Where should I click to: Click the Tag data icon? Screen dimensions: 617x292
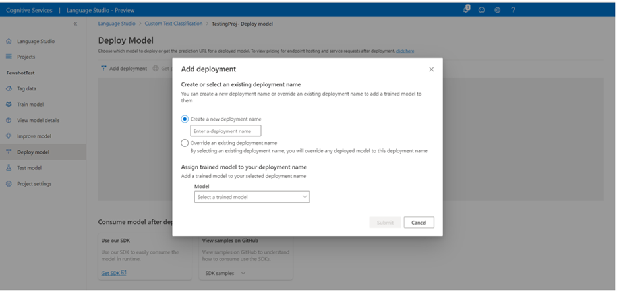click(9, 88)
